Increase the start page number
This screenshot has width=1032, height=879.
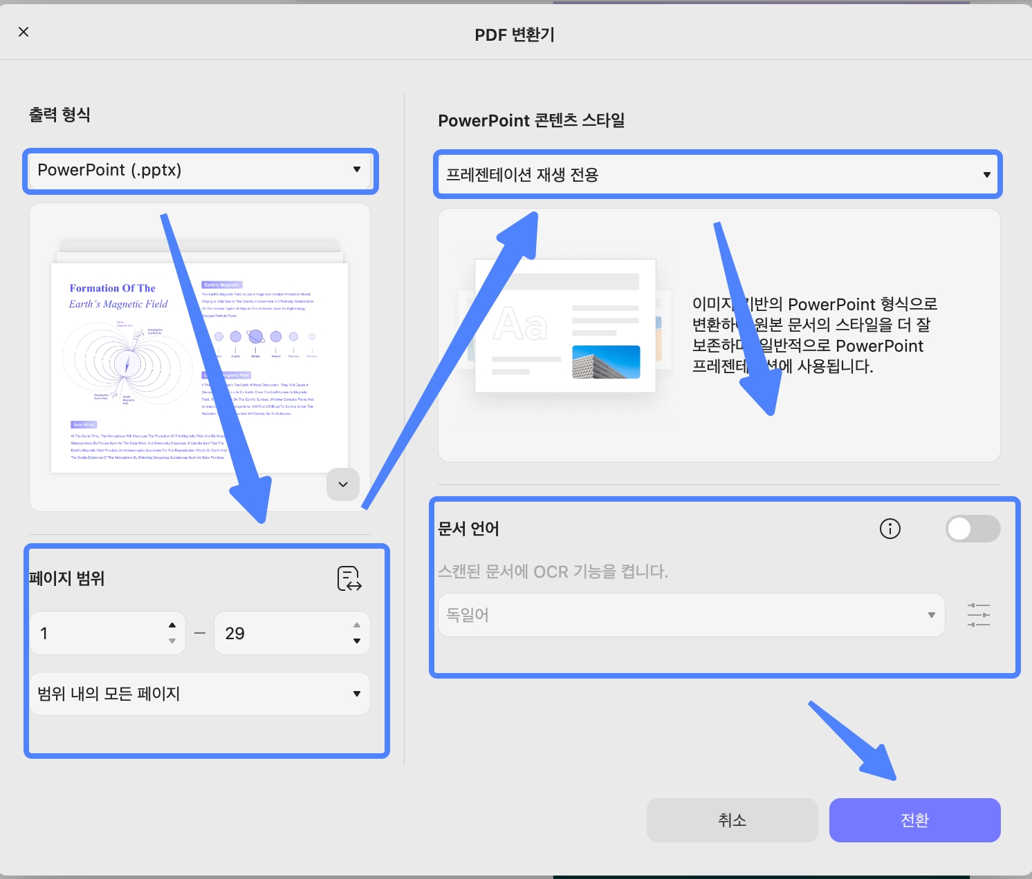172,625
